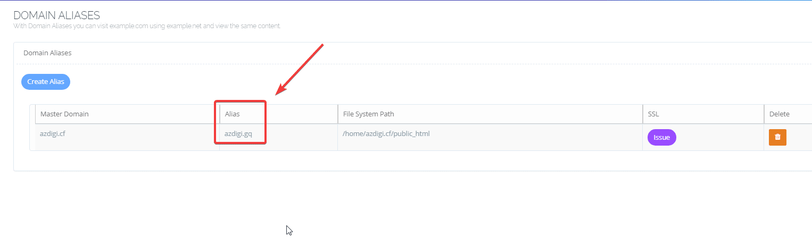Click the Domain Aliases panel title
Image resolution: width=812 pixels, height=245 pixels.
pos(47,53)
